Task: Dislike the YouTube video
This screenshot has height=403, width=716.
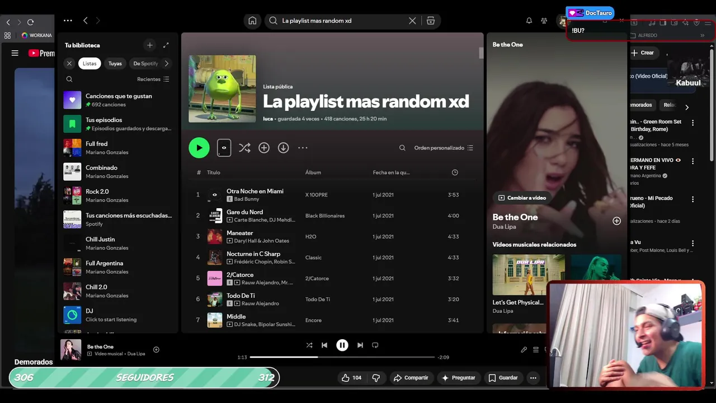Action: (x=376, y=378)
